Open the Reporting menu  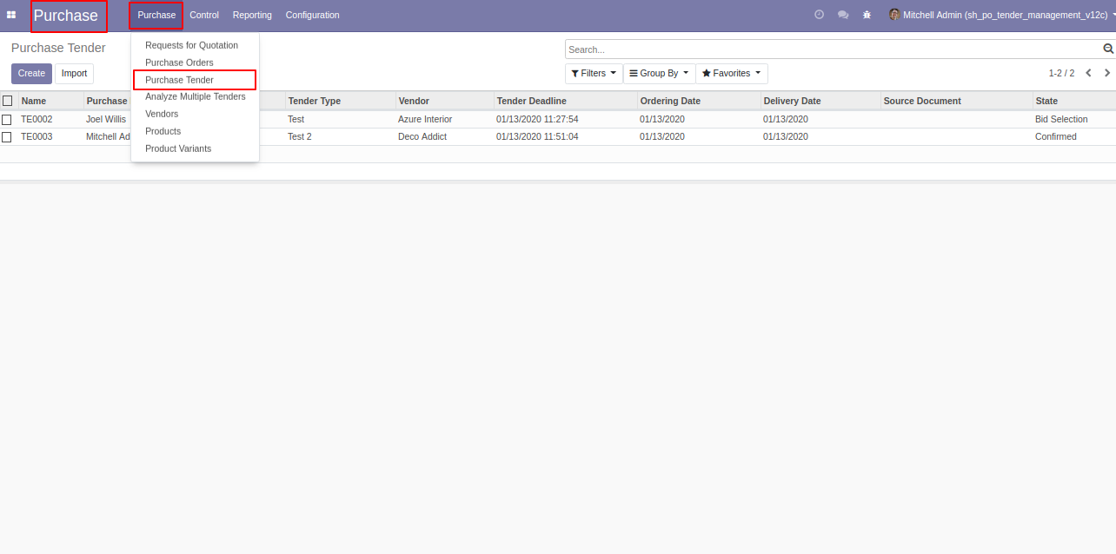point(252,15)
